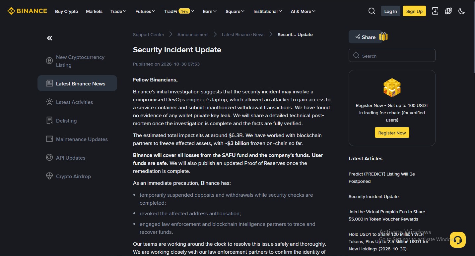Viewport: 475px width, 256px height.
Task: Select New Cryptocurrency Listing sidebar item
Action: pyautogui.click(x=77, y=61)
